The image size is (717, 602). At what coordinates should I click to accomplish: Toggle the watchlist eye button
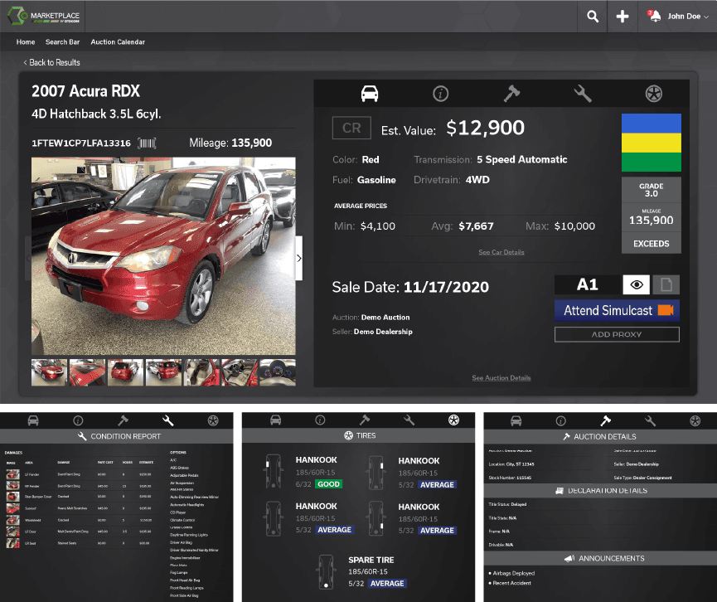click(636, 285)
